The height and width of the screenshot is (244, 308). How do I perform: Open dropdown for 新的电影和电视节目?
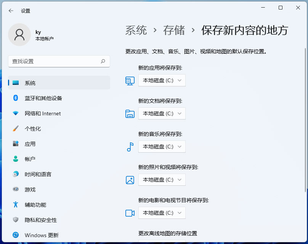tap(162, 213)
